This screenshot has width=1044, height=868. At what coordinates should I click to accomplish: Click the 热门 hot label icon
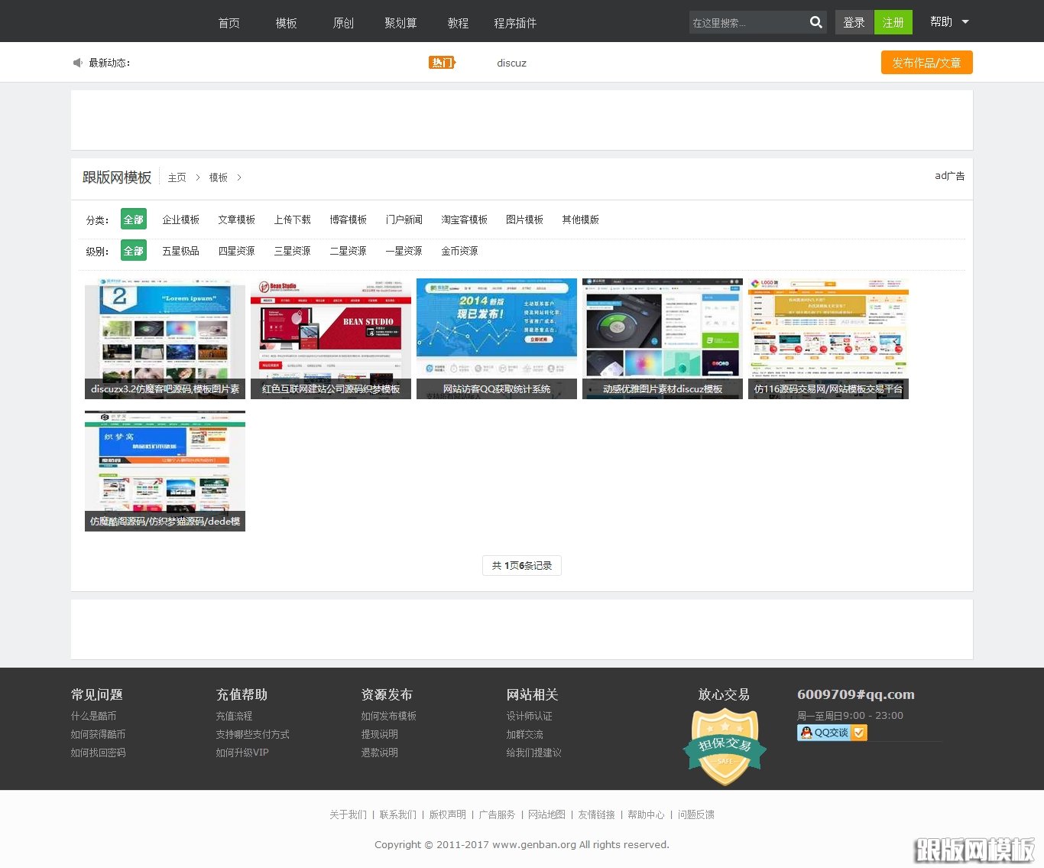point(443,62)
